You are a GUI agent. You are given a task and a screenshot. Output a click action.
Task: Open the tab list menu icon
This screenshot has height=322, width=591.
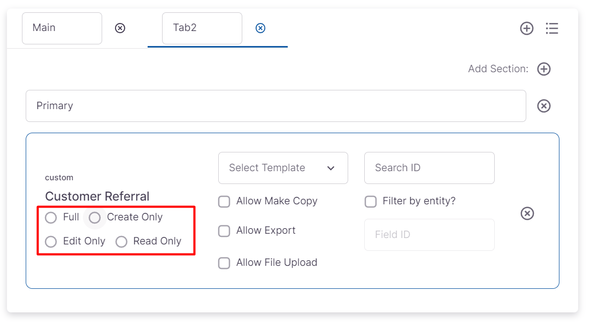coord(552,28)
